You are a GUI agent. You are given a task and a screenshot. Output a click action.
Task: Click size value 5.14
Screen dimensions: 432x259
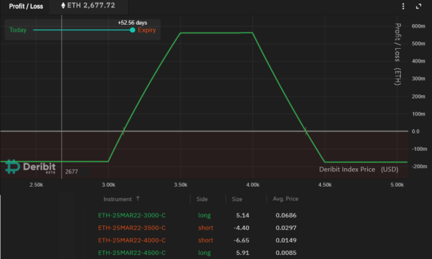[x=243, y=215]
